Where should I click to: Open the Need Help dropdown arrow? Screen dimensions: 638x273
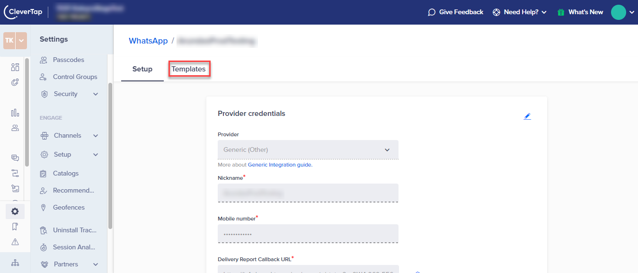pyautogui.click(x=544, y=12)
